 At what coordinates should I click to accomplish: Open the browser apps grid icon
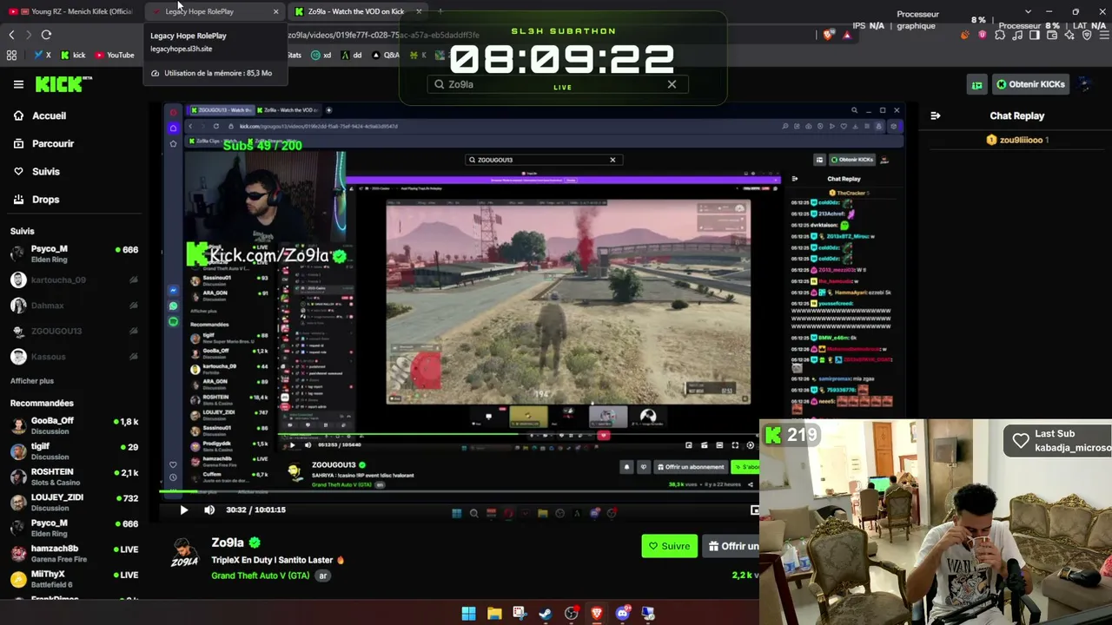pyautogui.click(x=11, y=55)
